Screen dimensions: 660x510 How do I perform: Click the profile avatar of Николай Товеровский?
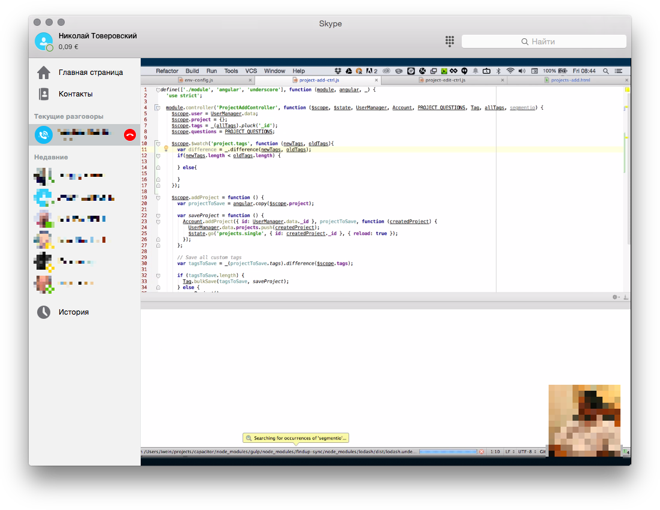coord(44,41)
